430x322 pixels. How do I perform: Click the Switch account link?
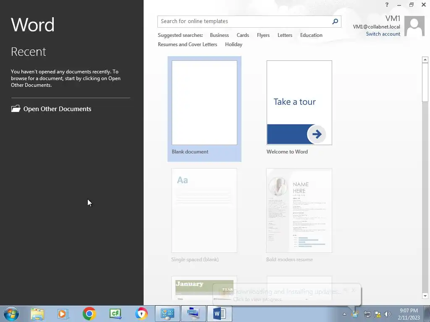[x=383, y=34]
